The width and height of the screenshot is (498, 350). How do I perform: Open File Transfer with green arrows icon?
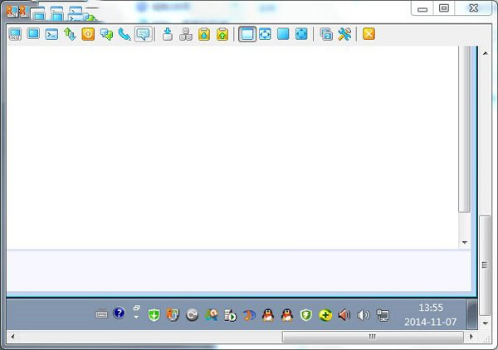(x=70, y=34)
